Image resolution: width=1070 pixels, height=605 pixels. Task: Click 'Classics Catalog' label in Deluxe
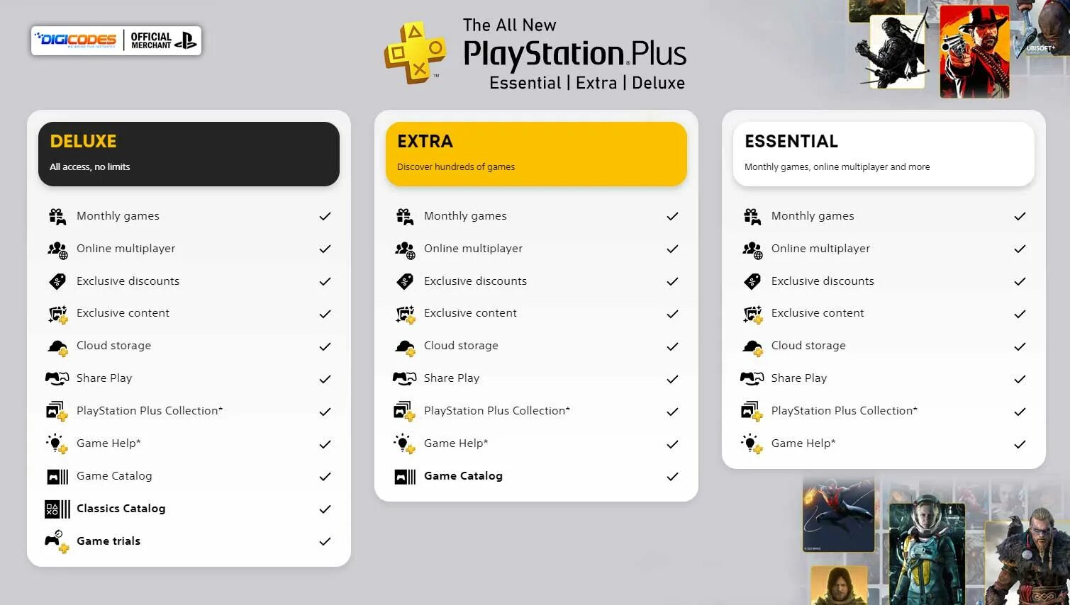coord(121,509)
